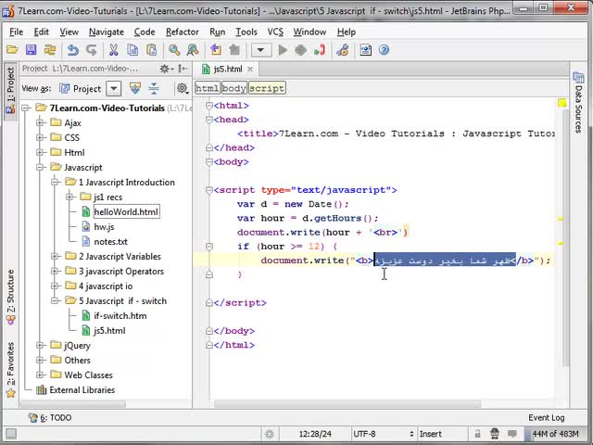Expand the CSS folder
The height and width of the screenshot is (445, 593).
pos(39,137)
